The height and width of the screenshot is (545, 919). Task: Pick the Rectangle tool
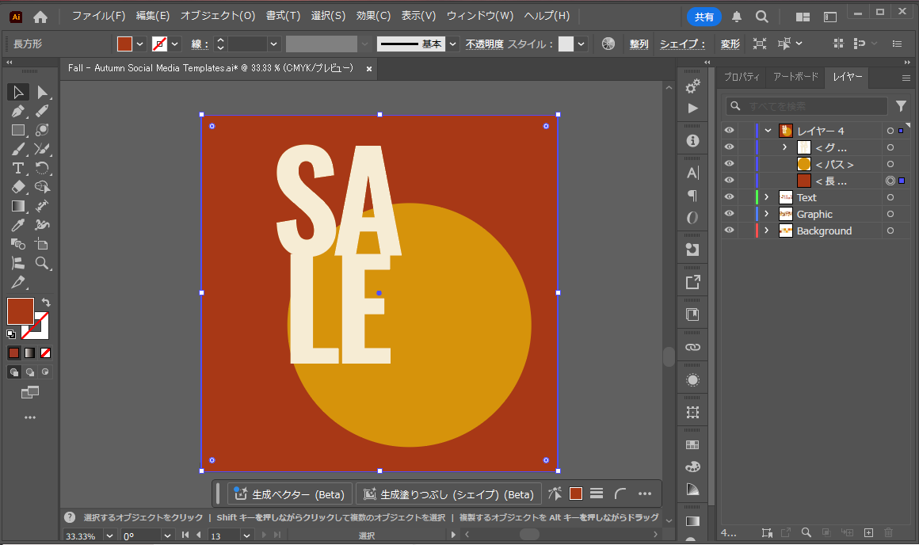pyautogui.click(x=18, y=130)
